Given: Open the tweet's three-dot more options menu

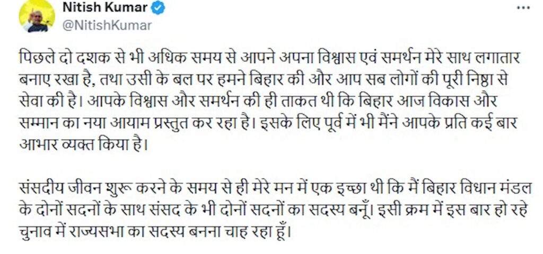Looking at the screenshot, I should coord(523,8).
